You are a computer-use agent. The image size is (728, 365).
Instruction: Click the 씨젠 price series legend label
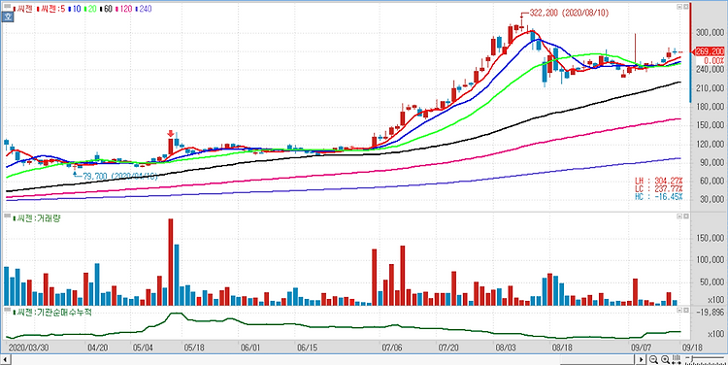pyautogui.click(x=22, y=9)
